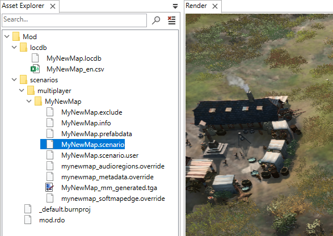Click the mynewmap_softmapedge.override file icon
The width and height of the screenshot is (333, 236).
click(x=50, y=199)
